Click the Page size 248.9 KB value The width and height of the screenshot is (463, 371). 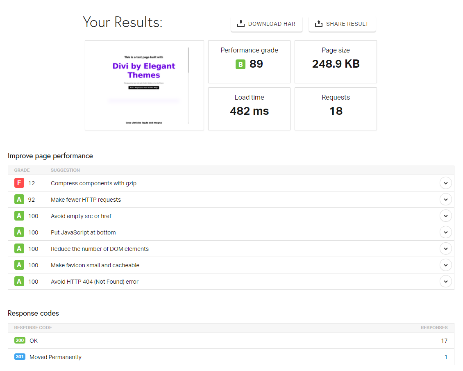pos(336,64)
